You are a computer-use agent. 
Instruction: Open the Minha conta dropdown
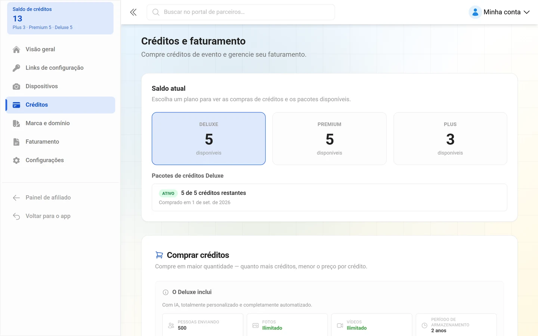click(500, 12)
